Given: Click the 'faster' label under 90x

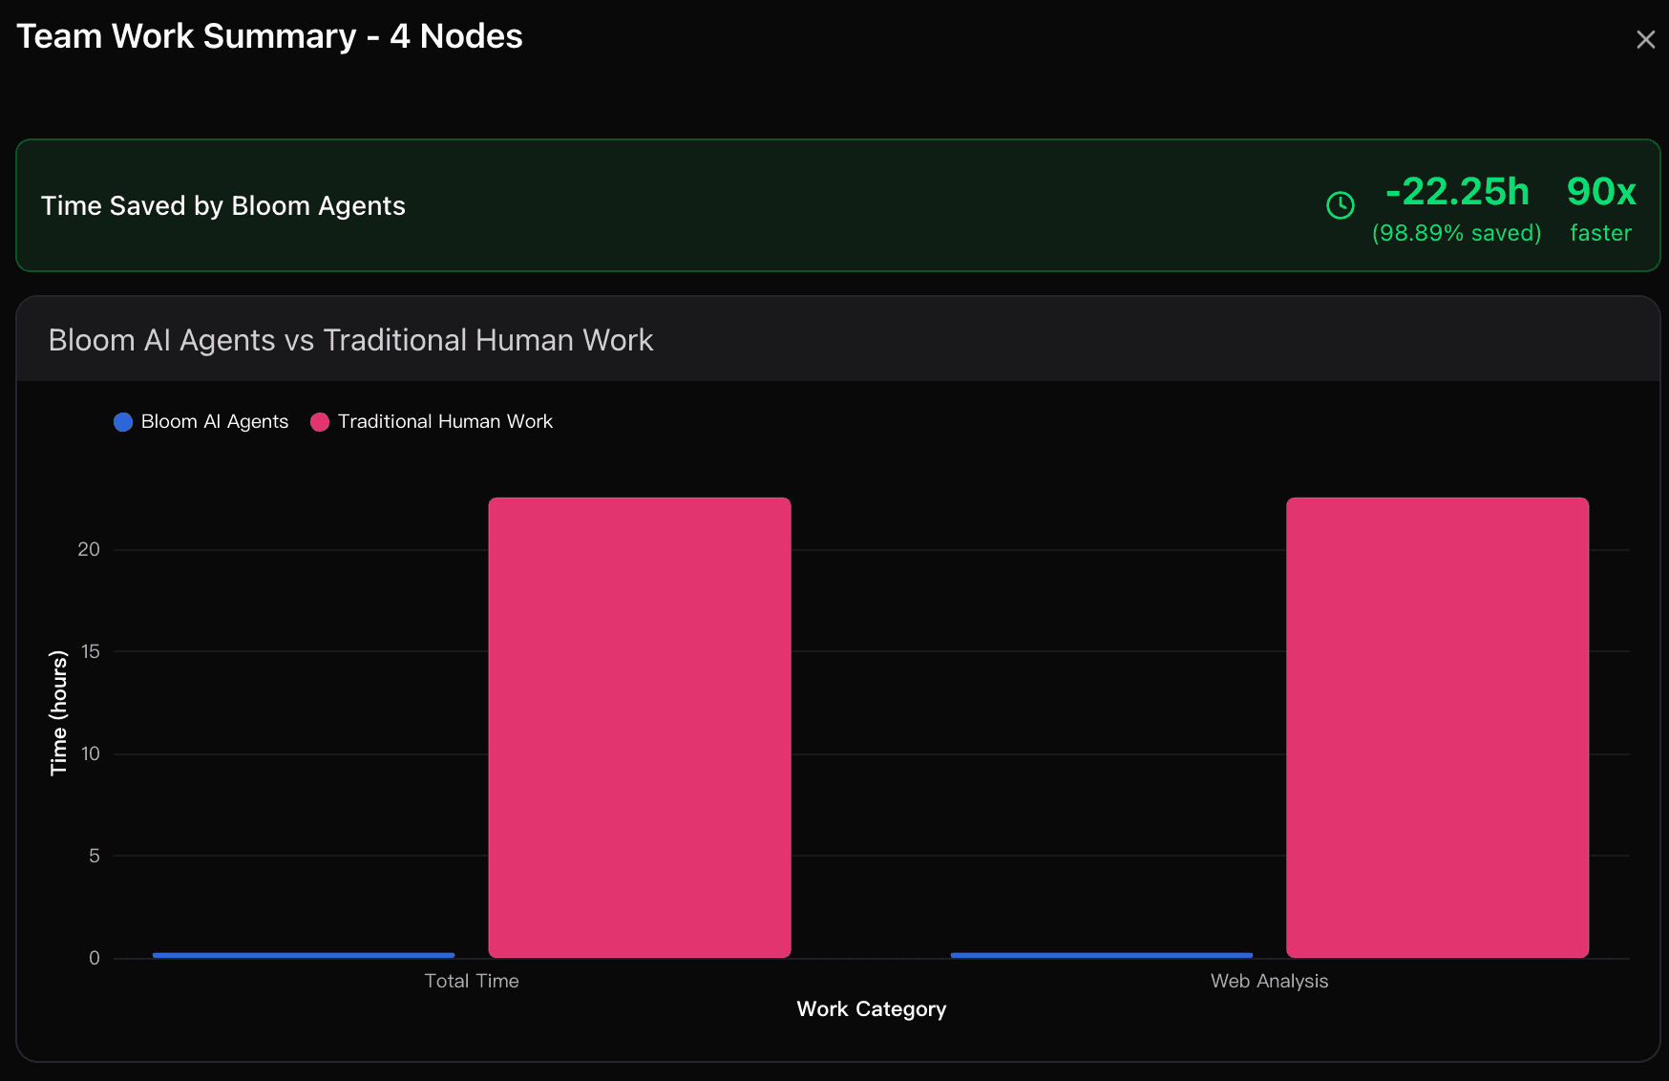Looking at the screenshot, I should 1601,233.
